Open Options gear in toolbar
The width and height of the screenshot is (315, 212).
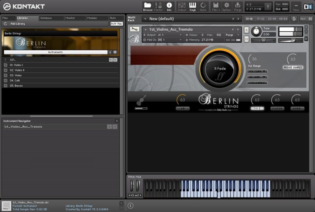pos(227,6)
